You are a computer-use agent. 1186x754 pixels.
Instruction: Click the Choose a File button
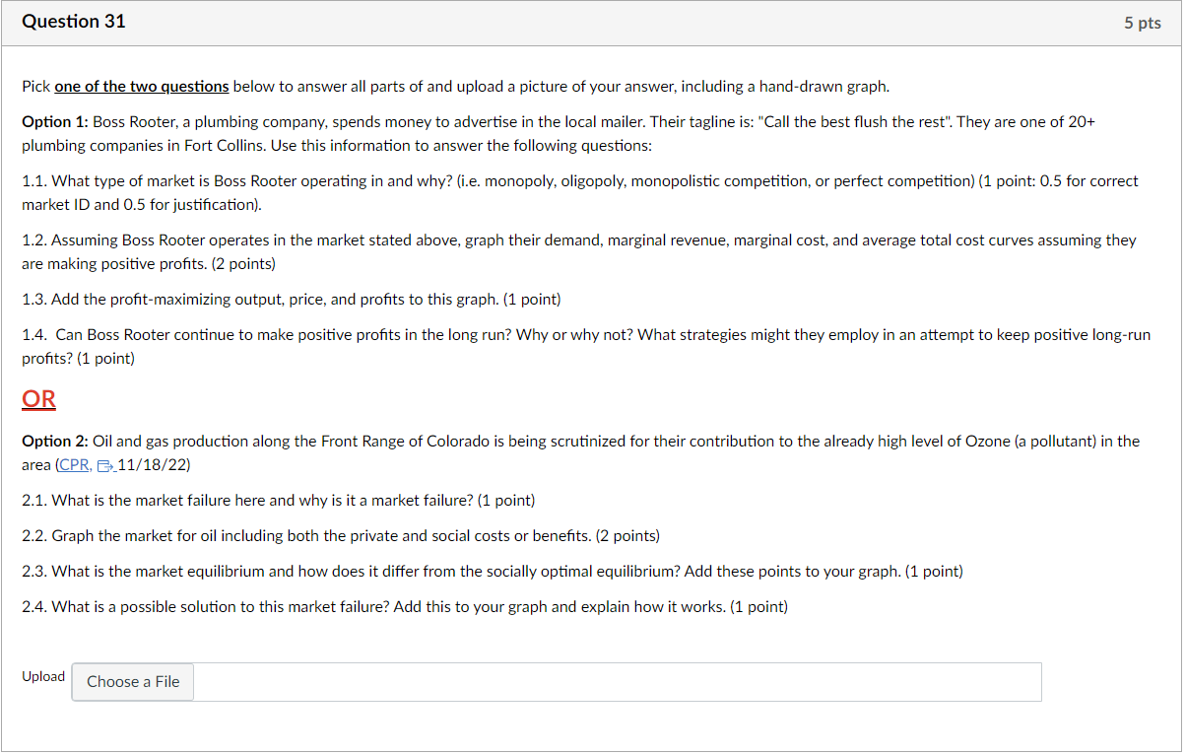point(132,681)
